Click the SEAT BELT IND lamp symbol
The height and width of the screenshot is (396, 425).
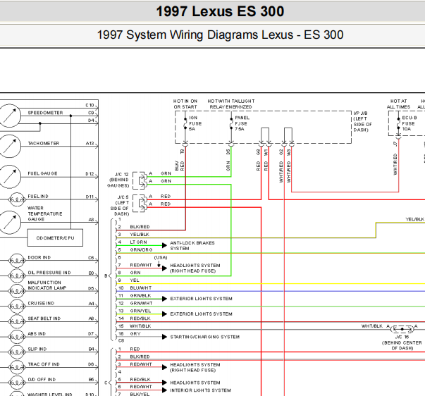point(17,322)
